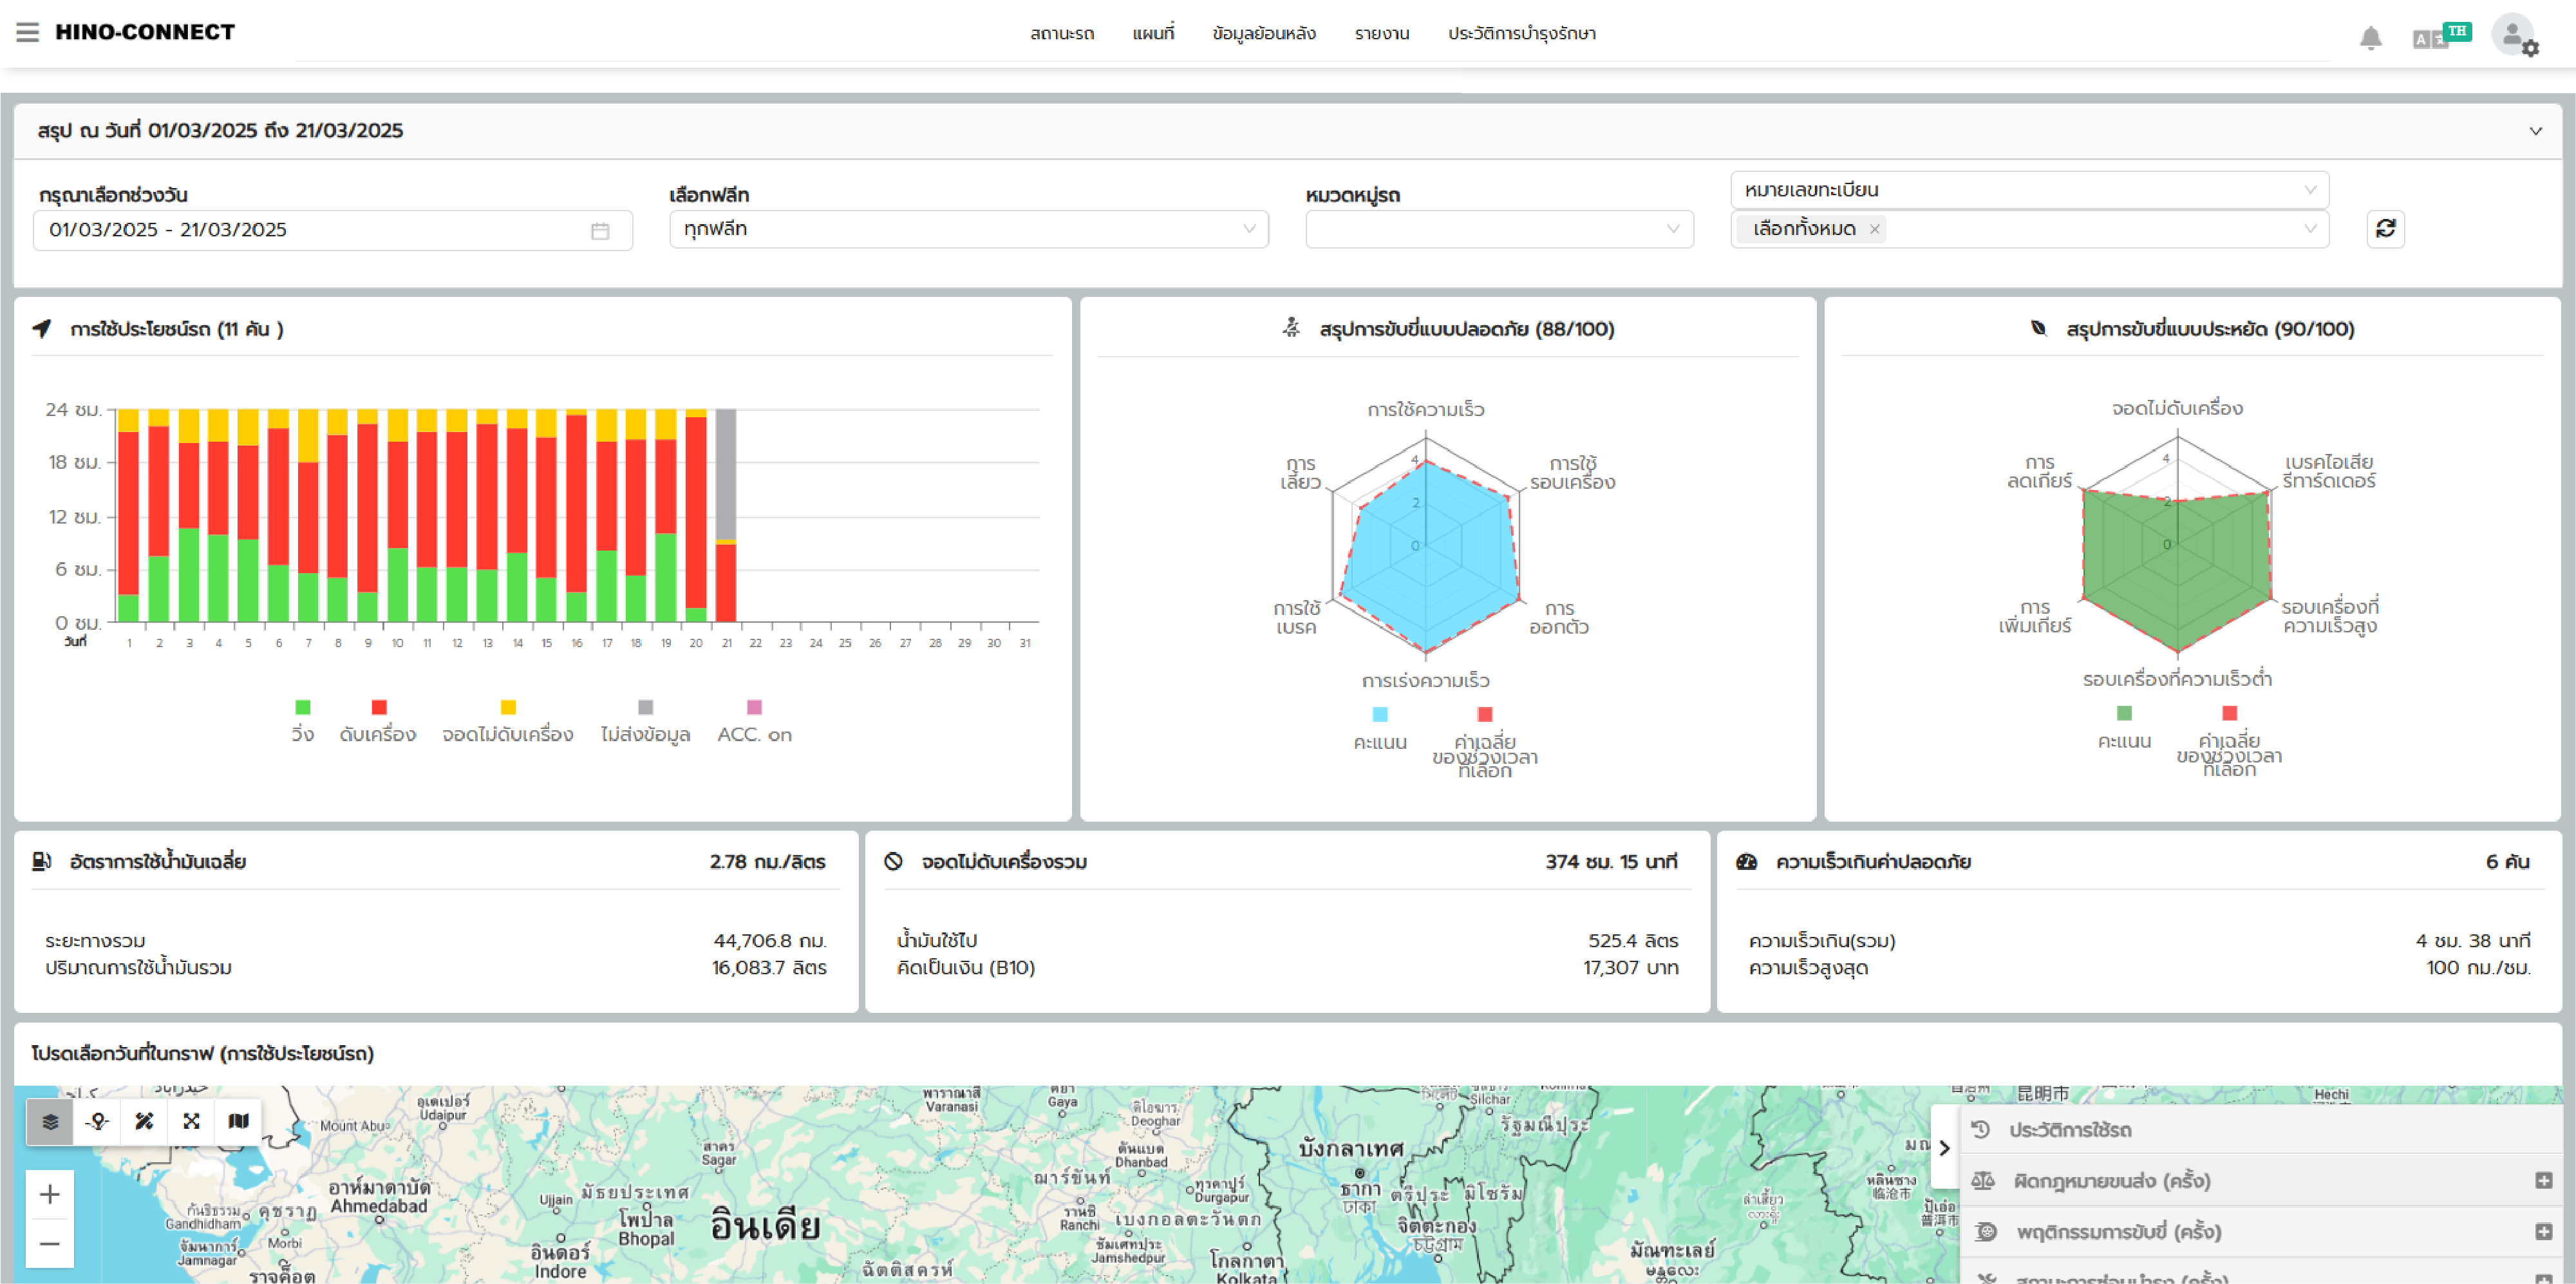Open ประวัติการใช้รถ panel entry
2576x1284 pixels.
pos(2260,1130)
